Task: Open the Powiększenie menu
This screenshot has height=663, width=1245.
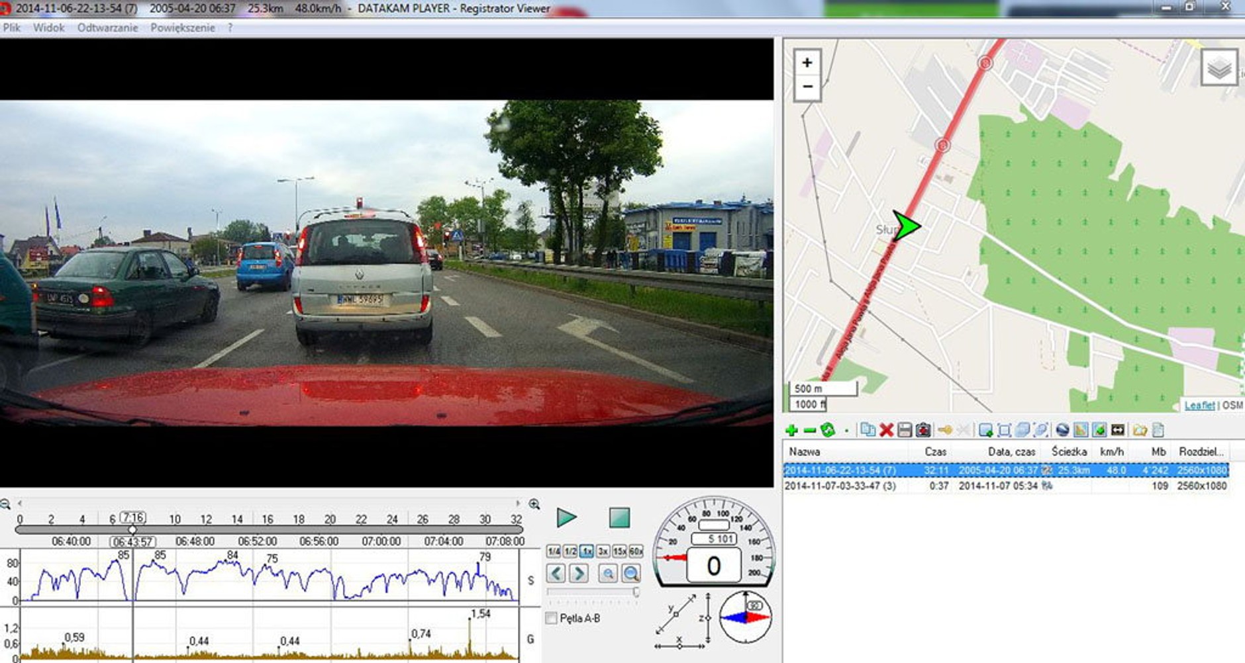Action: tap(182, 28)
